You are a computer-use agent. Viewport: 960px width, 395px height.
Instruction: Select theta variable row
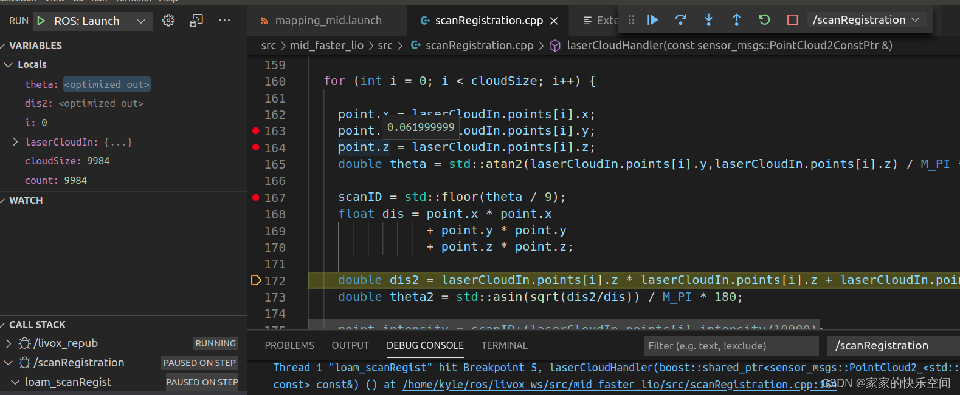tap(123, 84)
